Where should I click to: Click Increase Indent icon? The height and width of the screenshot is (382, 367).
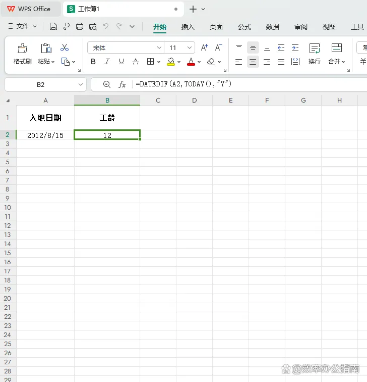coord(295,47)
